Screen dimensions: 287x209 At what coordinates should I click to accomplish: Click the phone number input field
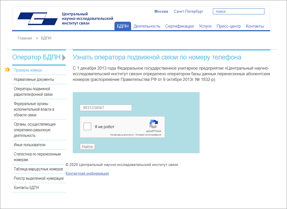pyautogui.click(x=105, y=108)
